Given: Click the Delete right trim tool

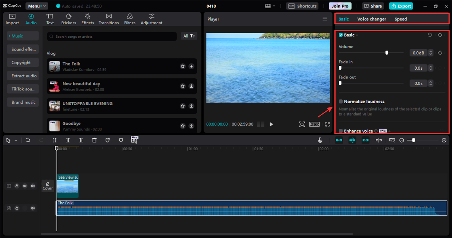Looking at the screenshot, I should (x=81, y=140).
